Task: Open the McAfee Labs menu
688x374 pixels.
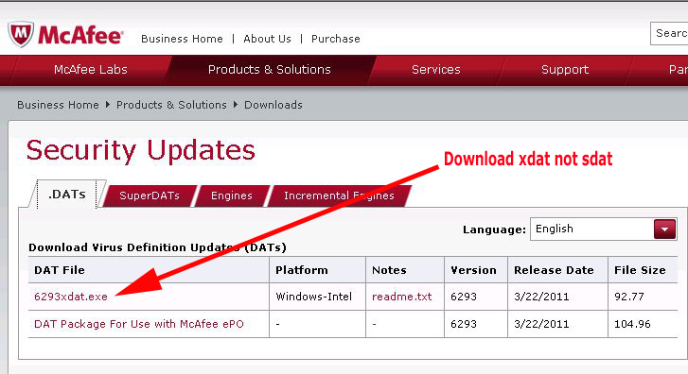Action: tap(91, 70)
